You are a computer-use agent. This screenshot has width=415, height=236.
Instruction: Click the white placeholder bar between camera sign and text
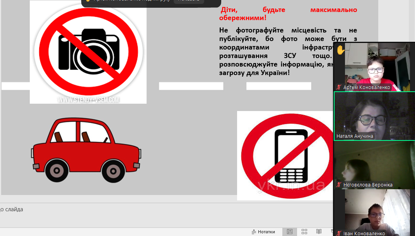[191, 86]
